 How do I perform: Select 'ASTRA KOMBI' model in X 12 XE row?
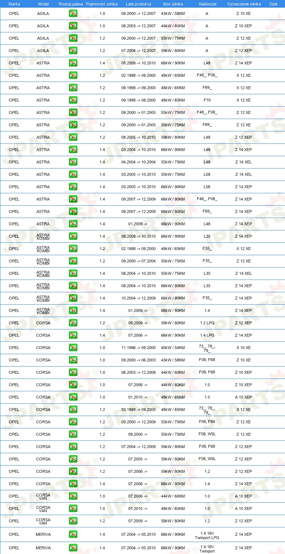[43, 249]
